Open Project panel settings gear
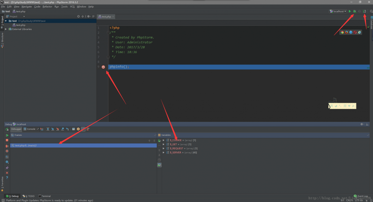This screenshot has width=373, height=202. pyautogui.click(x=89, y=16)
